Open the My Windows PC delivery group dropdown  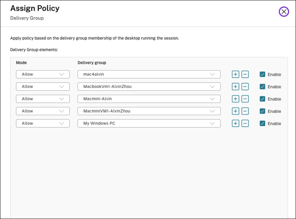(x=149, y=123)
